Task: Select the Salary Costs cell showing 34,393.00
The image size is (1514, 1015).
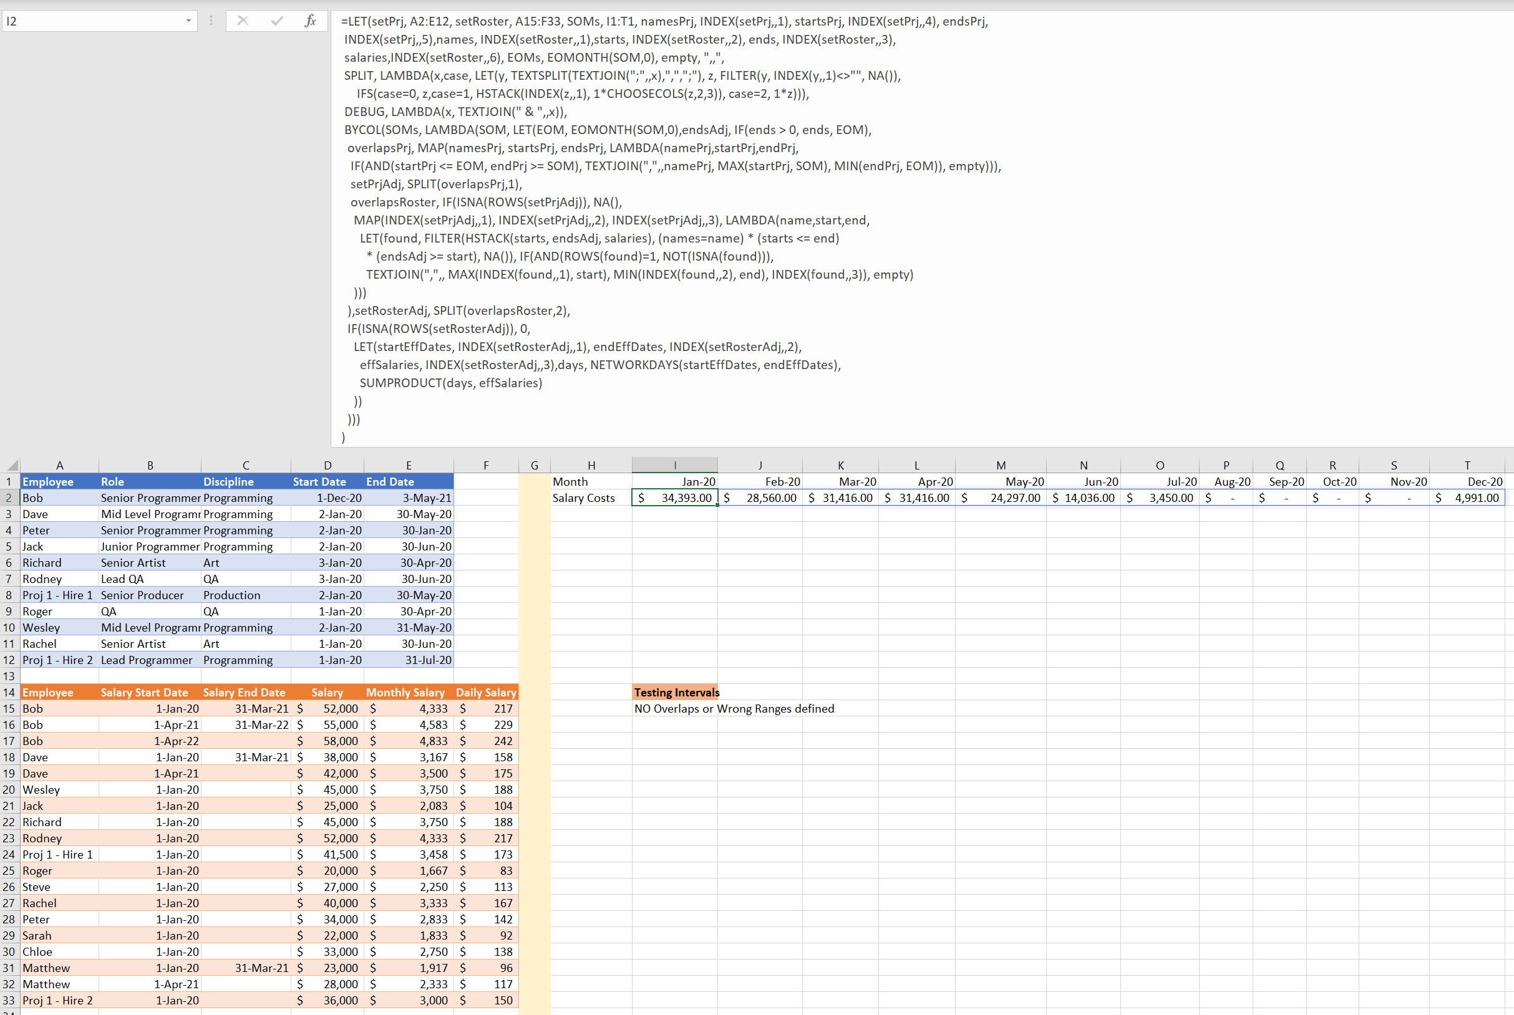Action: point(675,498)
